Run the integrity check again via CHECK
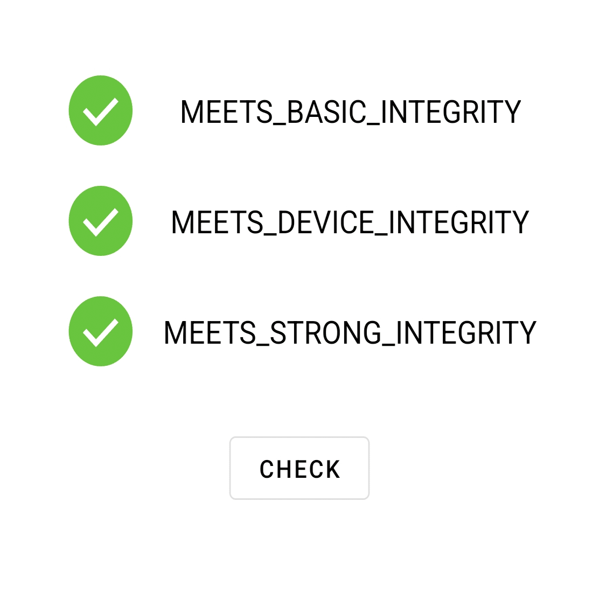The height and width of the screenshot is (599, 599). point(299,468)
